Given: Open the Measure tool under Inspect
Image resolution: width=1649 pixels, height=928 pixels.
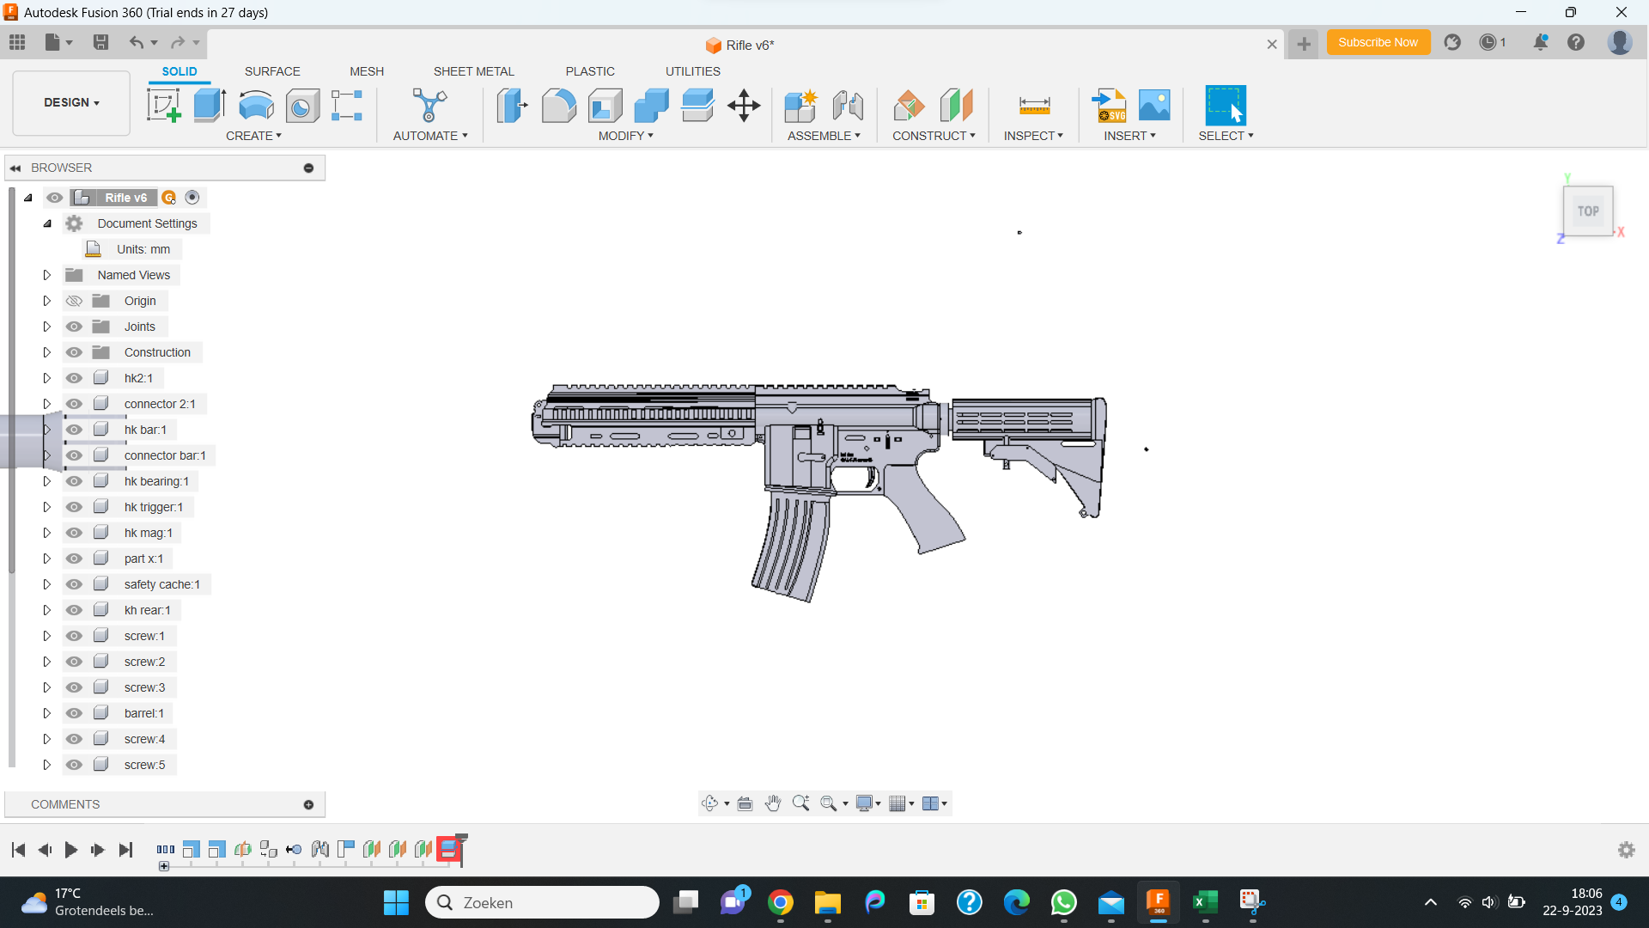Looking at the screenshot, I should tap(1035, 105).
